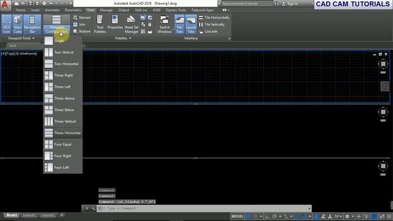Click the search keyword input field

[247, 4]
